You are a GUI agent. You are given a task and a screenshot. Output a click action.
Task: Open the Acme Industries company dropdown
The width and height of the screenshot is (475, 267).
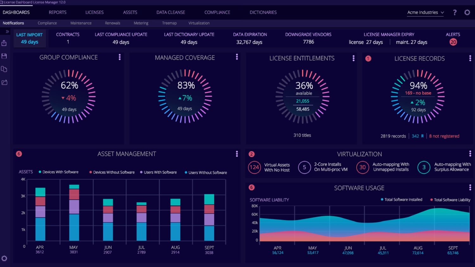[x=425, y=12]
